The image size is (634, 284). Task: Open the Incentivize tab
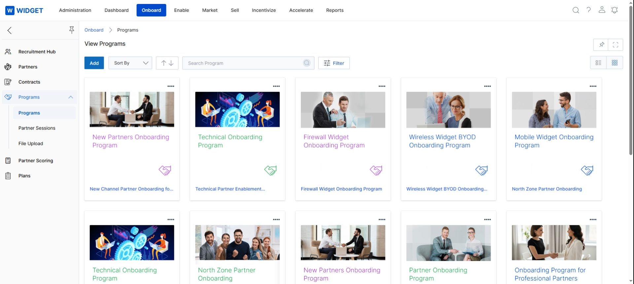(264, 10)
